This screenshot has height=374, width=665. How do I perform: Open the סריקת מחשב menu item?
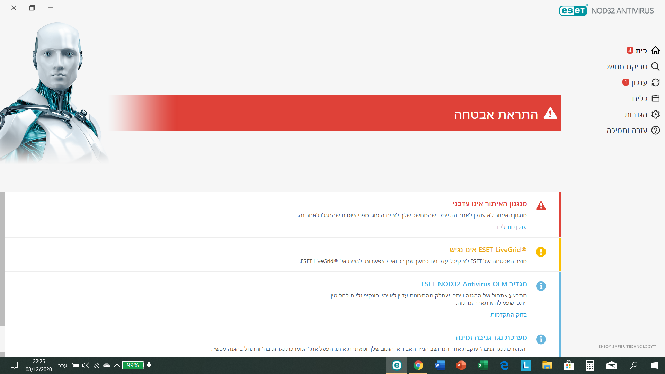coord(626,66)
